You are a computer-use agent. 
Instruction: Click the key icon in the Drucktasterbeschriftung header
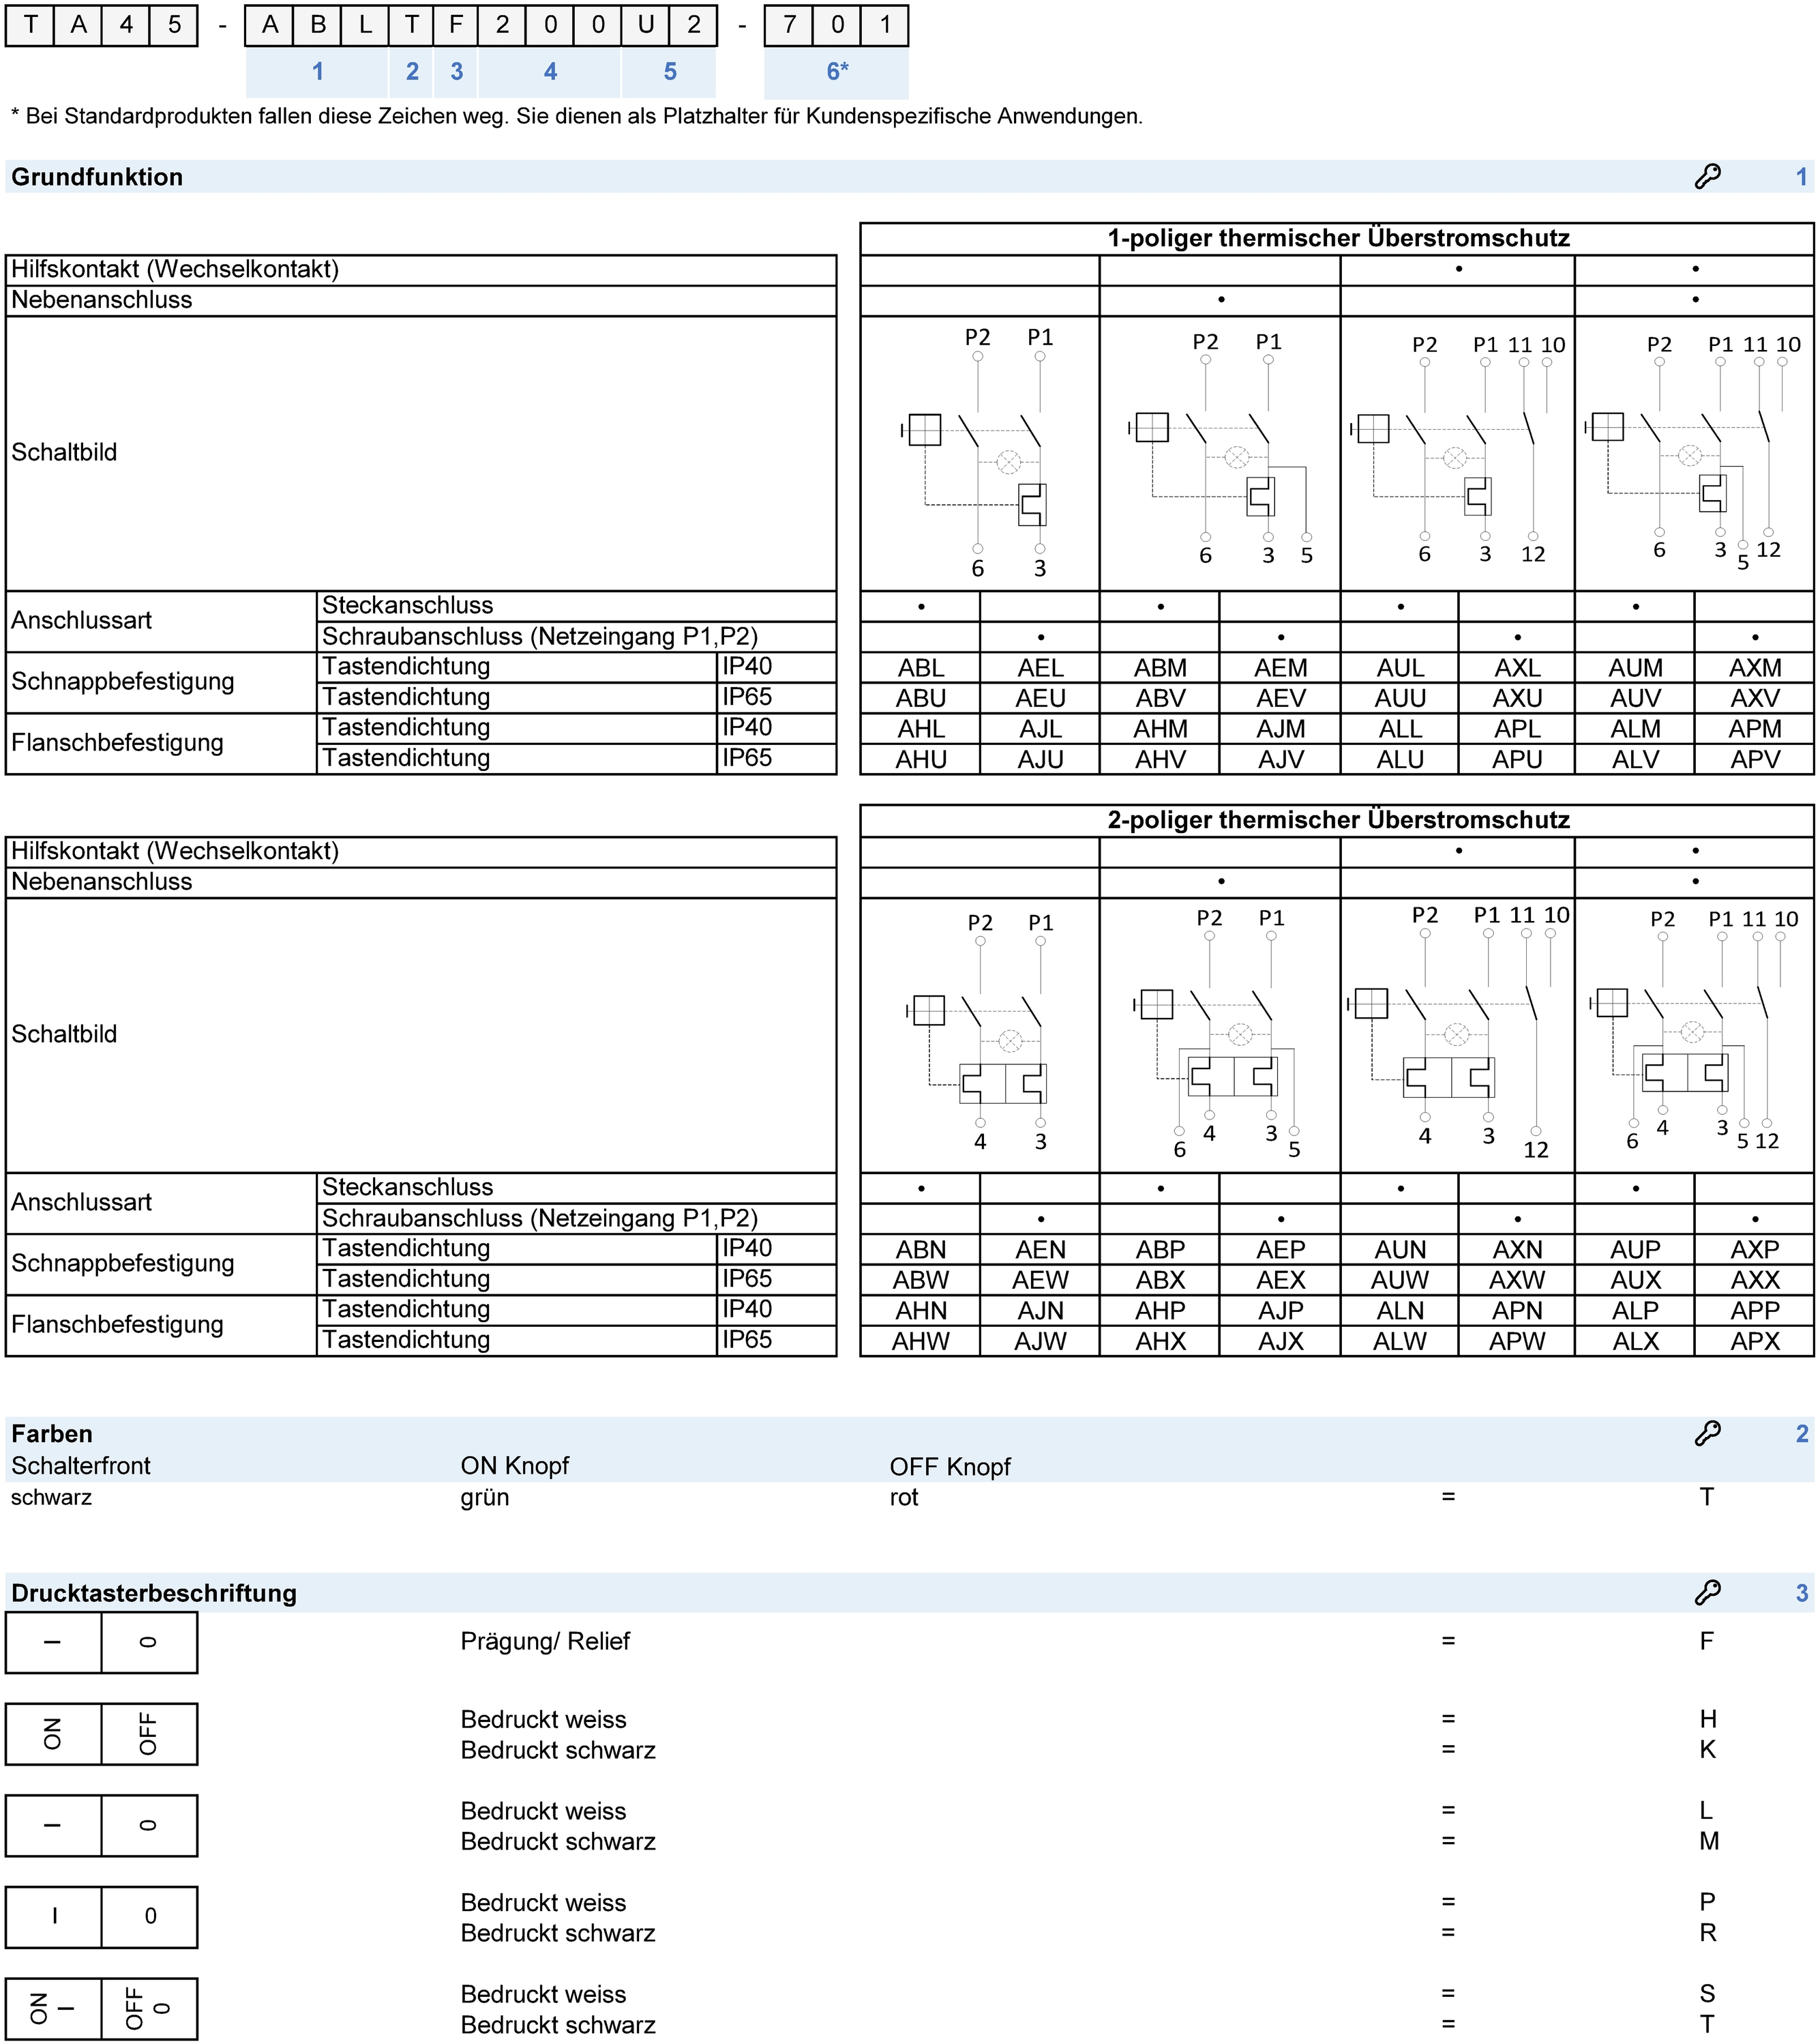[x=1707, y=1592]
